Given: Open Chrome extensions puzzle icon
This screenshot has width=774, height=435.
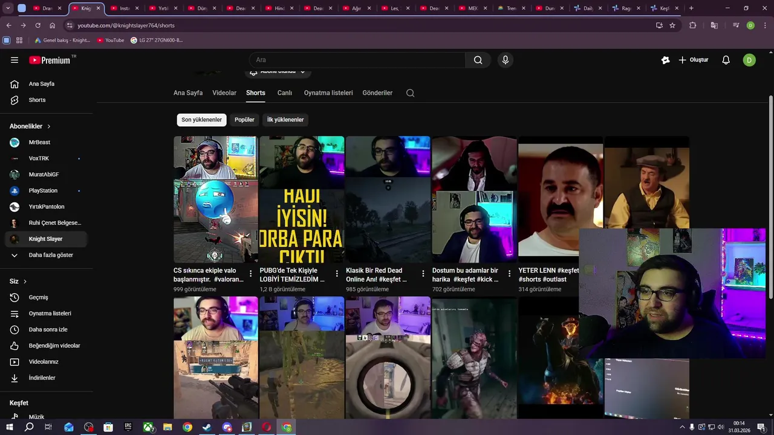Looking at the screenshot, I should pos(693,25).
